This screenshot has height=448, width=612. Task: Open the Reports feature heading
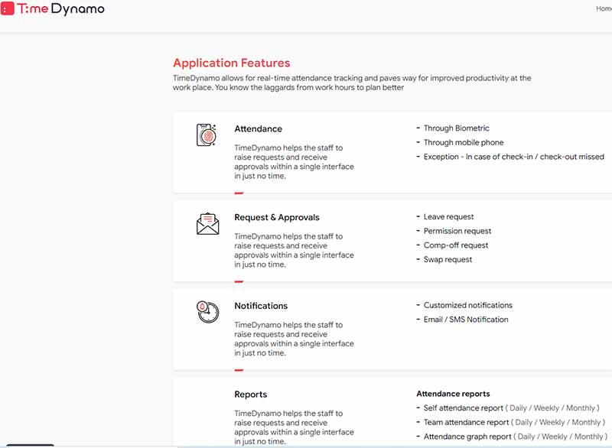(250, 394)
